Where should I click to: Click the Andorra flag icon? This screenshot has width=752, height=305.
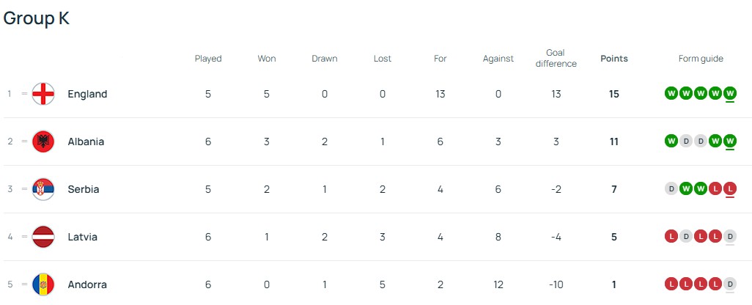(x=43, y=284)
